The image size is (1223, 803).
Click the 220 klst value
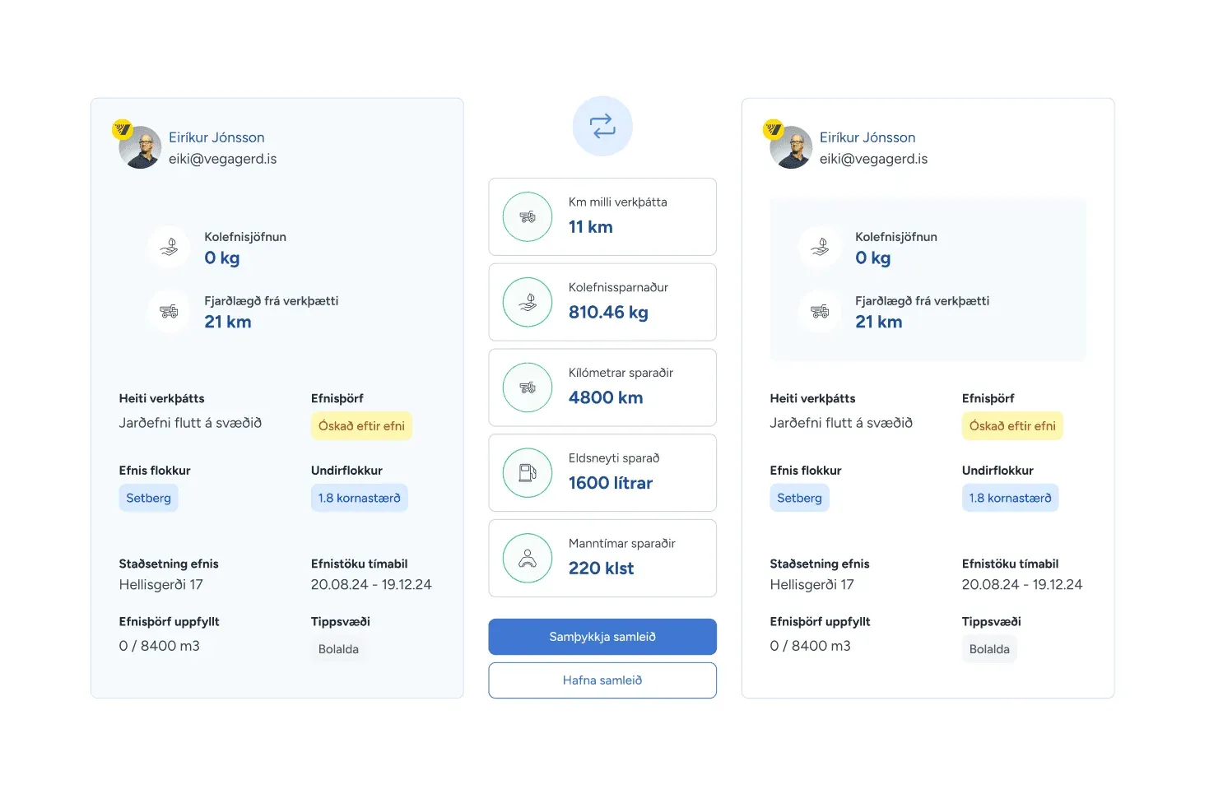602,569
